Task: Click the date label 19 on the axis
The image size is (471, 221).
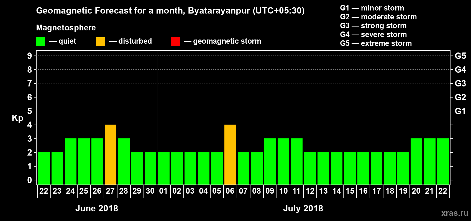Action: pyautogui.click(x=403, y=191)
